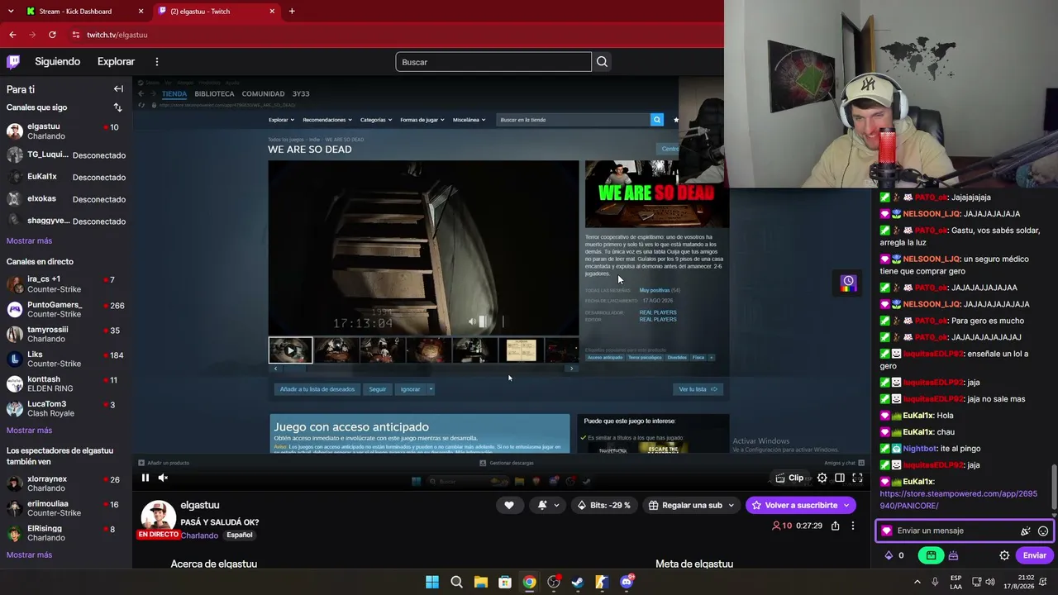The image size is (1058, 595).
Task: Open Steam from the Windows taskbar
Action: point(578,582)
